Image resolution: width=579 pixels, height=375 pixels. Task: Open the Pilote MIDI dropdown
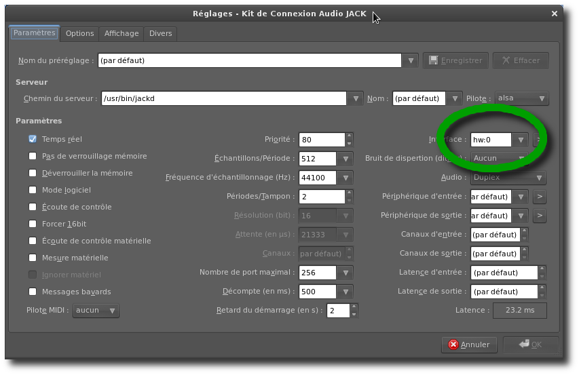[x=96, y=311]
